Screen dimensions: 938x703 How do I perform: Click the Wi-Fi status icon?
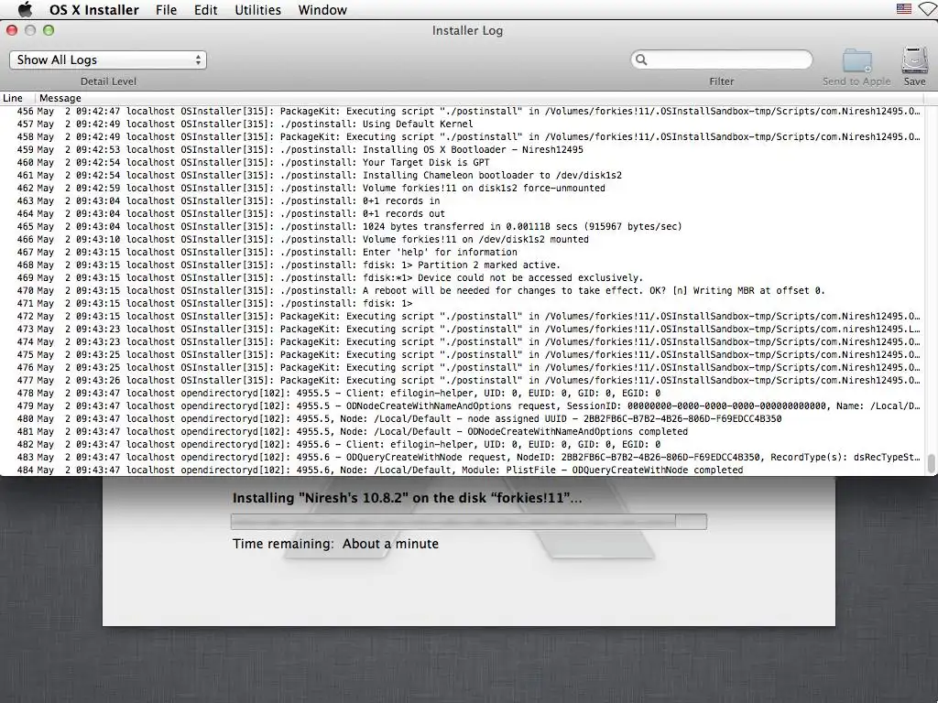point(929,9)
